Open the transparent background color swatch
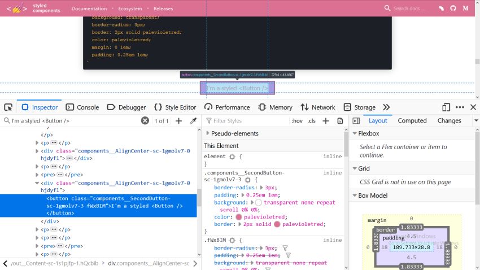 pos(259,202)
